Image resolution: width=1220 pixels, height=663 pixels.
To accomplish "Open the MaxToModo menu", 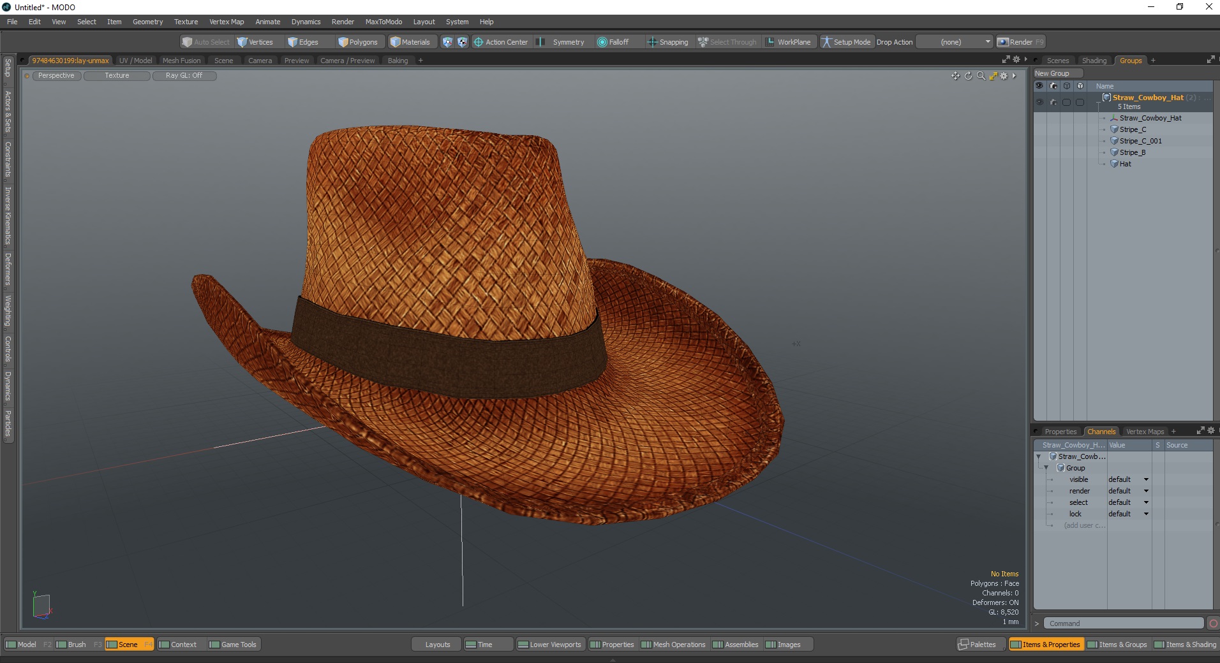I will point(383,22).
